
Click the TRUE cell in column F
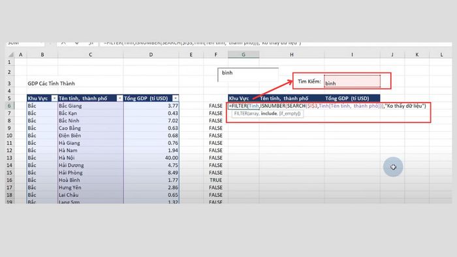pos(215,180)
